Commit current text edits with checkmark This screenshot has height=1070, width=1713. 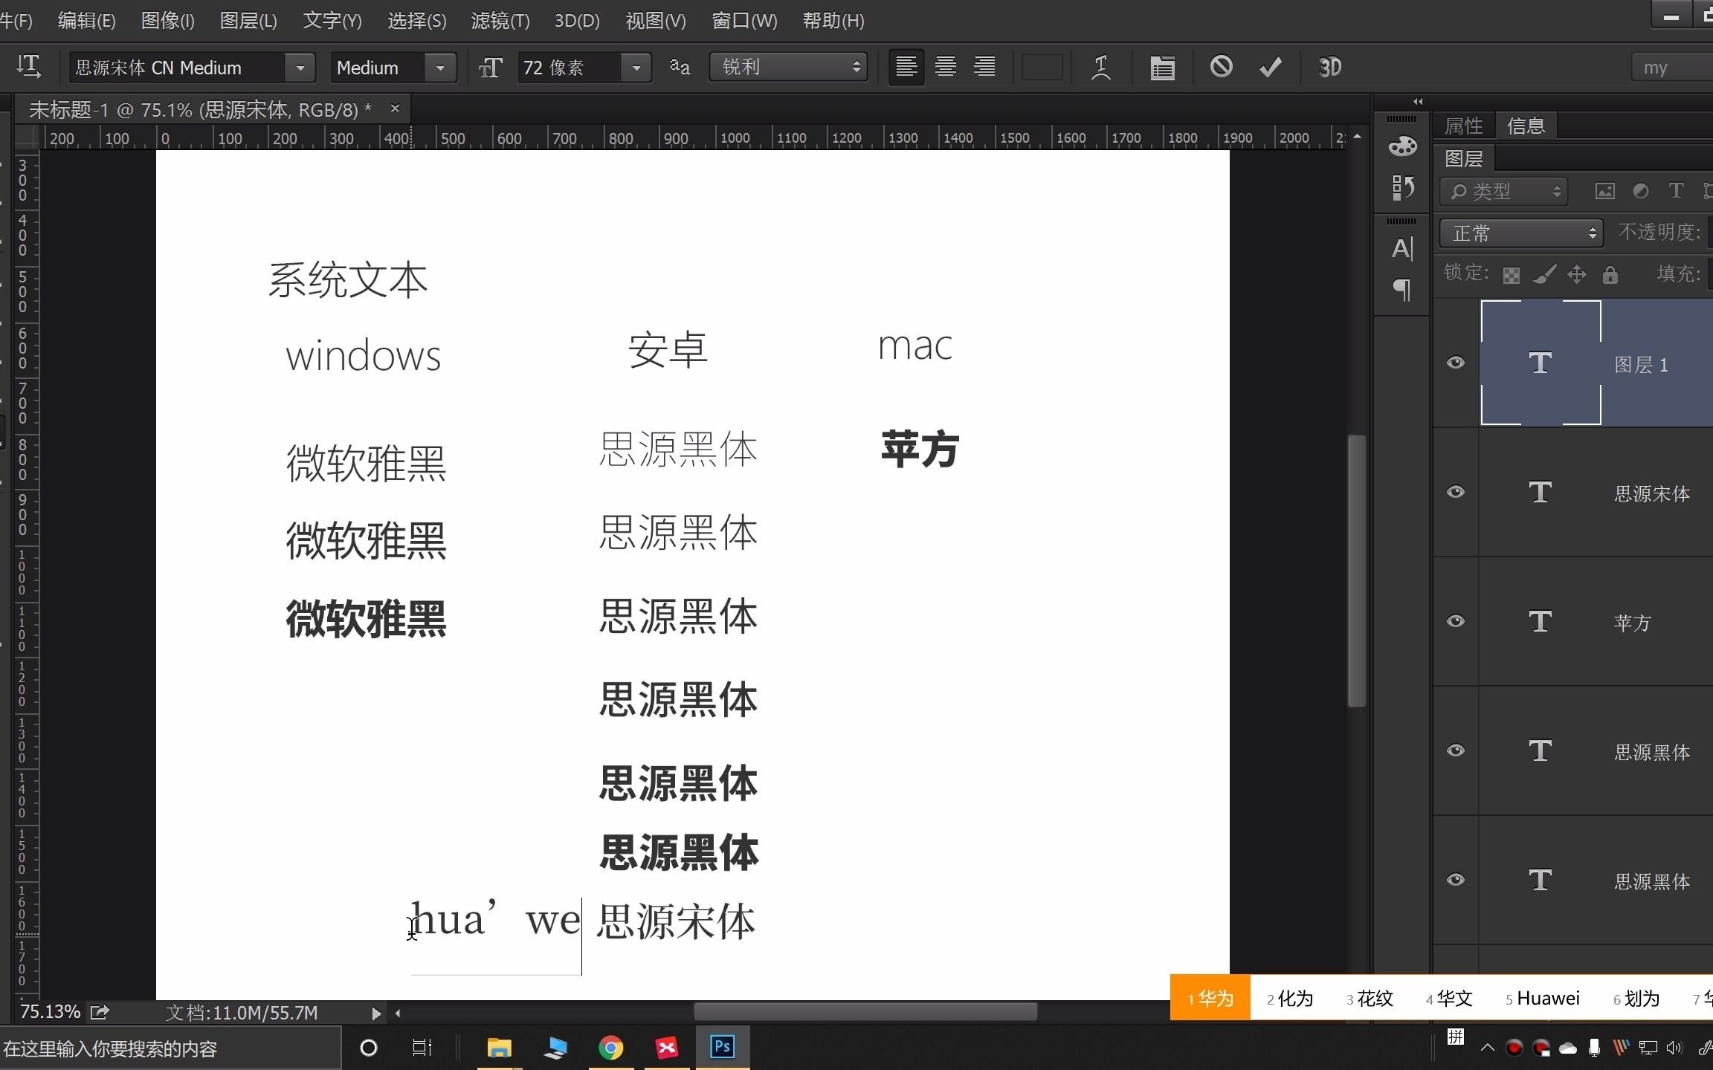click(1271, 67)
